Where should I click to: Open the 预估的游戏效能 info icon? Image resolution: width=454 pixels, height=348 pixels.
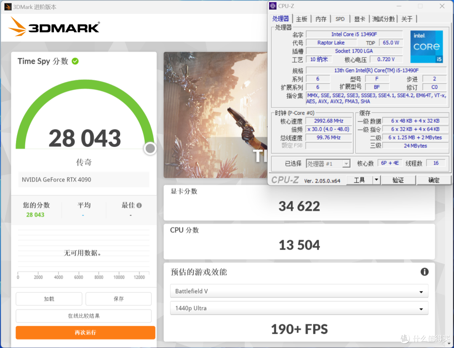click(425, 272)
